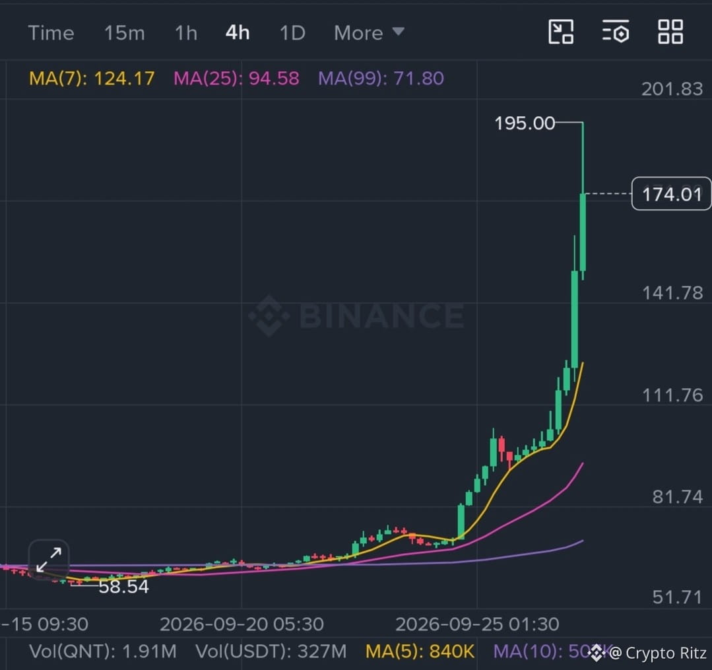This screenshot has width=712, height=670.
Task: Select the Time line-chart view
Action: tap(51, 33)
